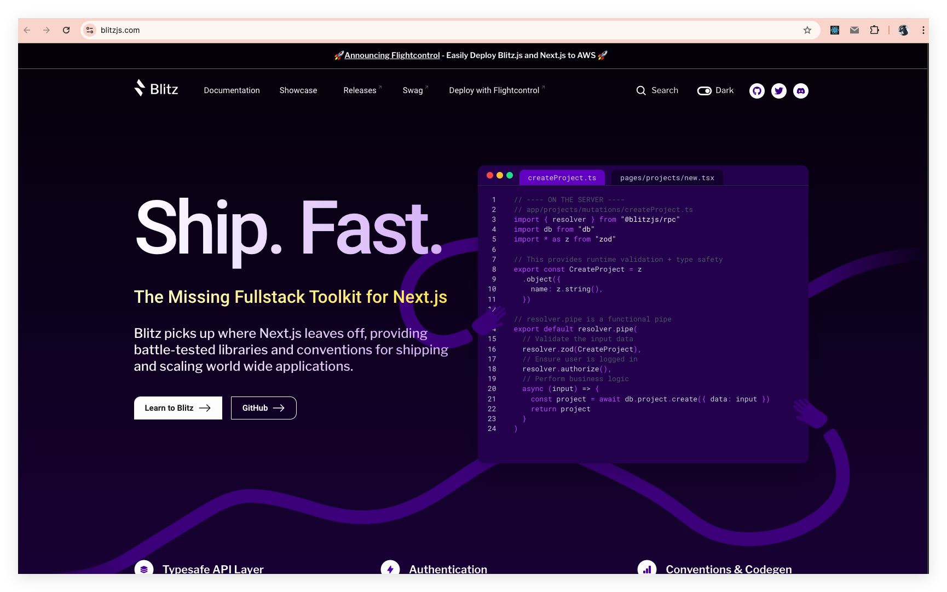Reload the blitzjs.com page
Screen dimensions: 947x592
tap(66, 30)
